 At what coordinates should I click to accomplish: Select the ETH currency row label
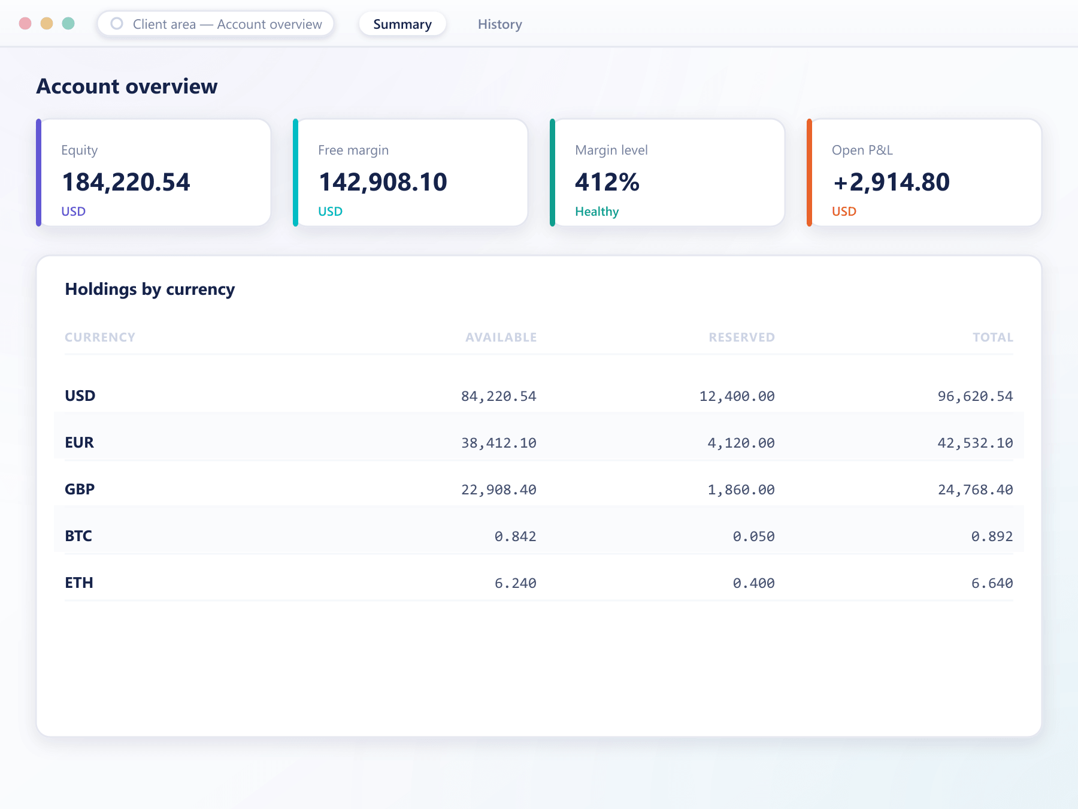point(79,582)
